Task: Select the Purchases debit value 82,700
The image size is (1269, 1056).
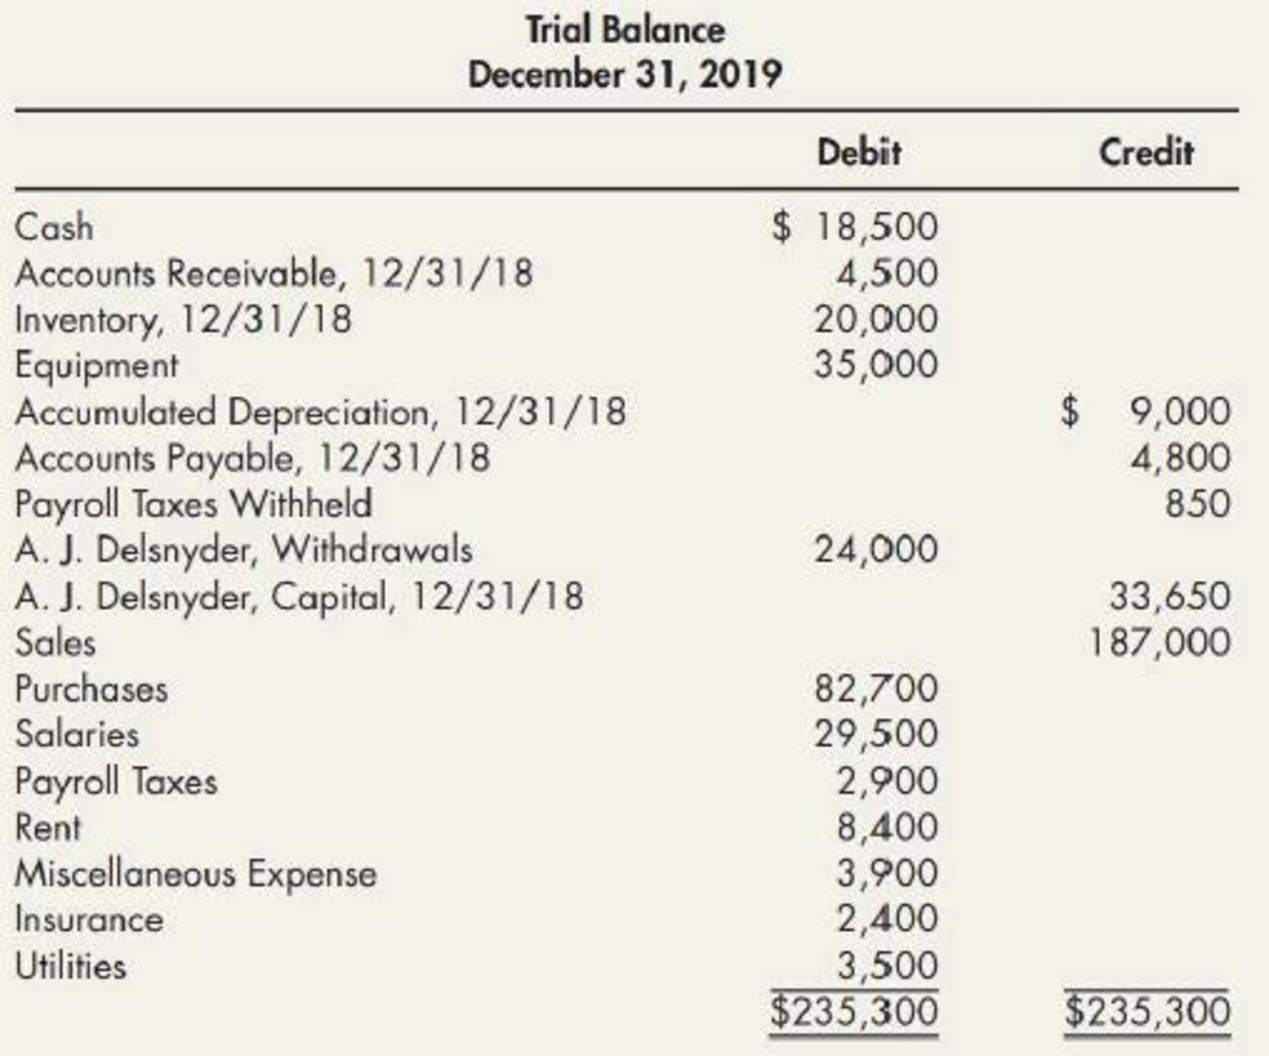Action: pyautogui.click(x=876, y=688)
